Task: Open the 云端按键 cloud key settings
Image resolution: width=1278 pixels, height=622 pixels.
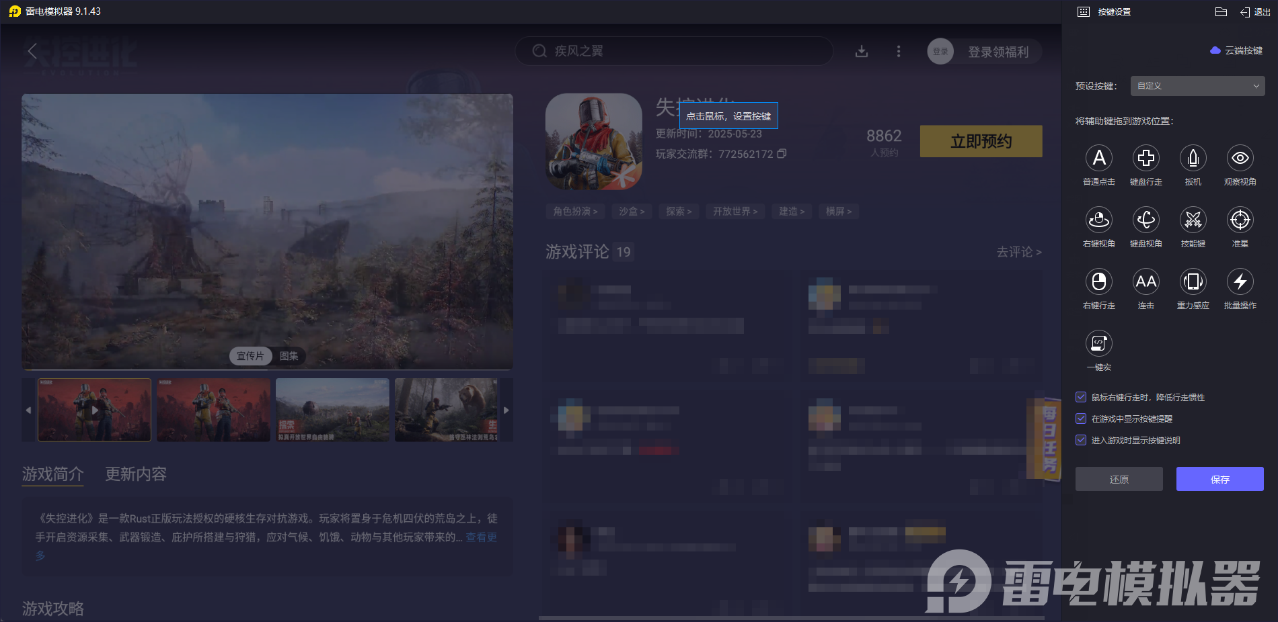Action: click(x=1236, y=50)
